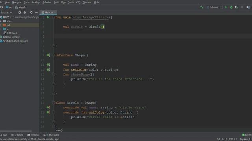
Task: Collapse the main function fold marker on line 1
Action: (54, 17)
